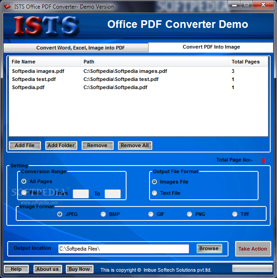Select Tiff image format

[235, 214]
